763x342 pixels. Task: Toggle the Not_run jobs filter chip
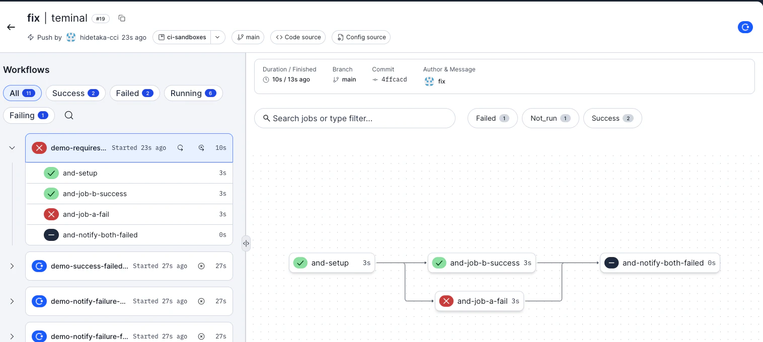pos(551,118)
